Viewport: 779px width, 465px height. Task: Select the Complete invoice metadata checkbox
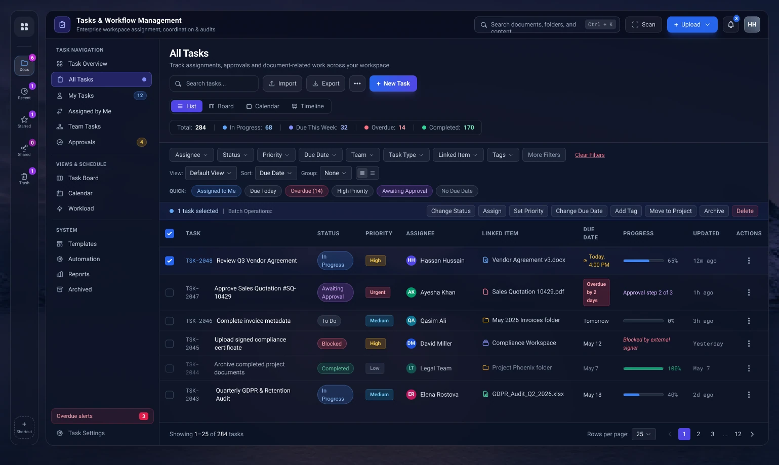click(170, 321)
